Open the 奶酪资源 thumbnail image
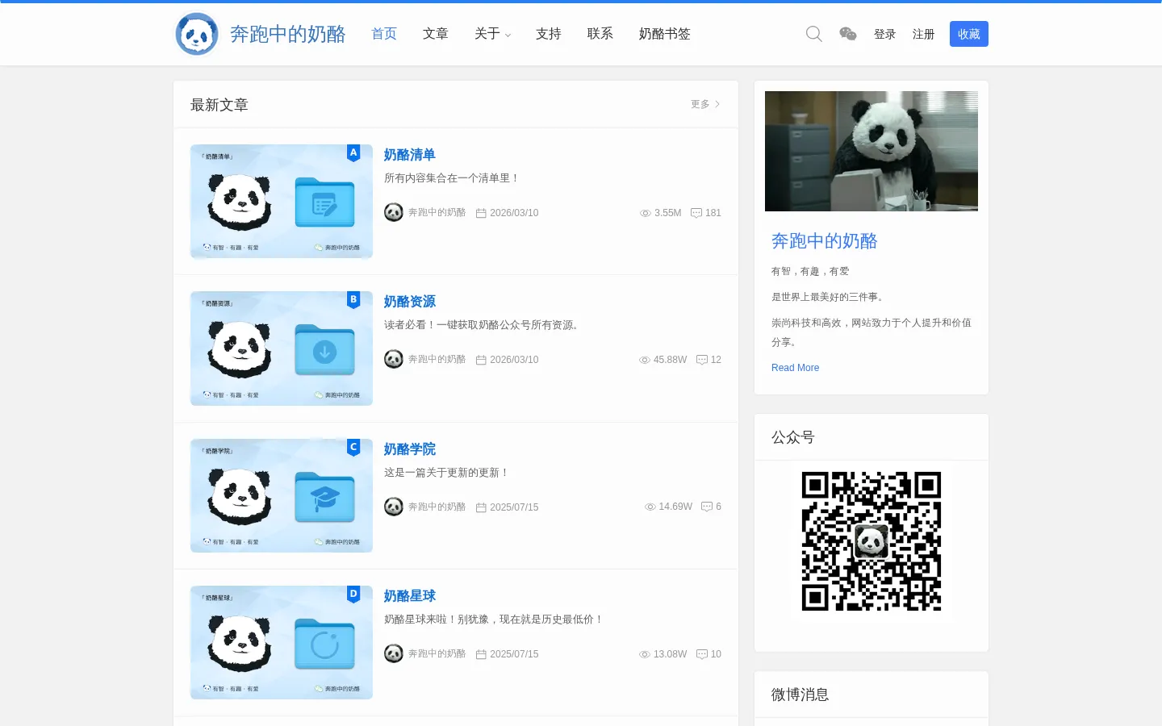This screenshot has width=1162, height=726. [x=282, y=348]
